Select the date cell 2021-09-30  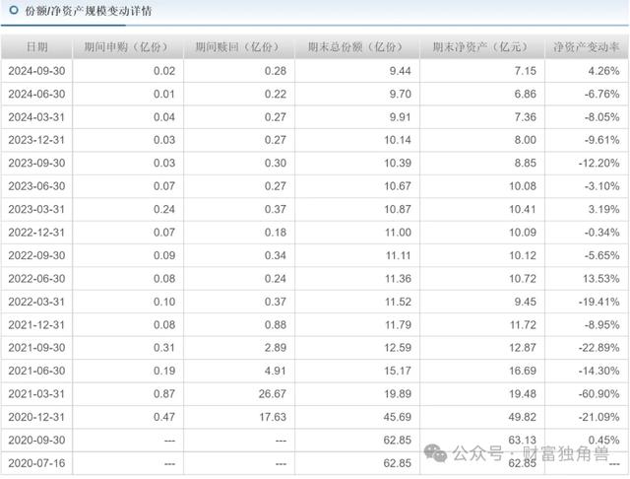click(36, 348)
